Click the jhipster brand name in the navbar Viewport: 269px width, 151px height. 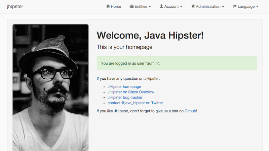pos(15,6)
